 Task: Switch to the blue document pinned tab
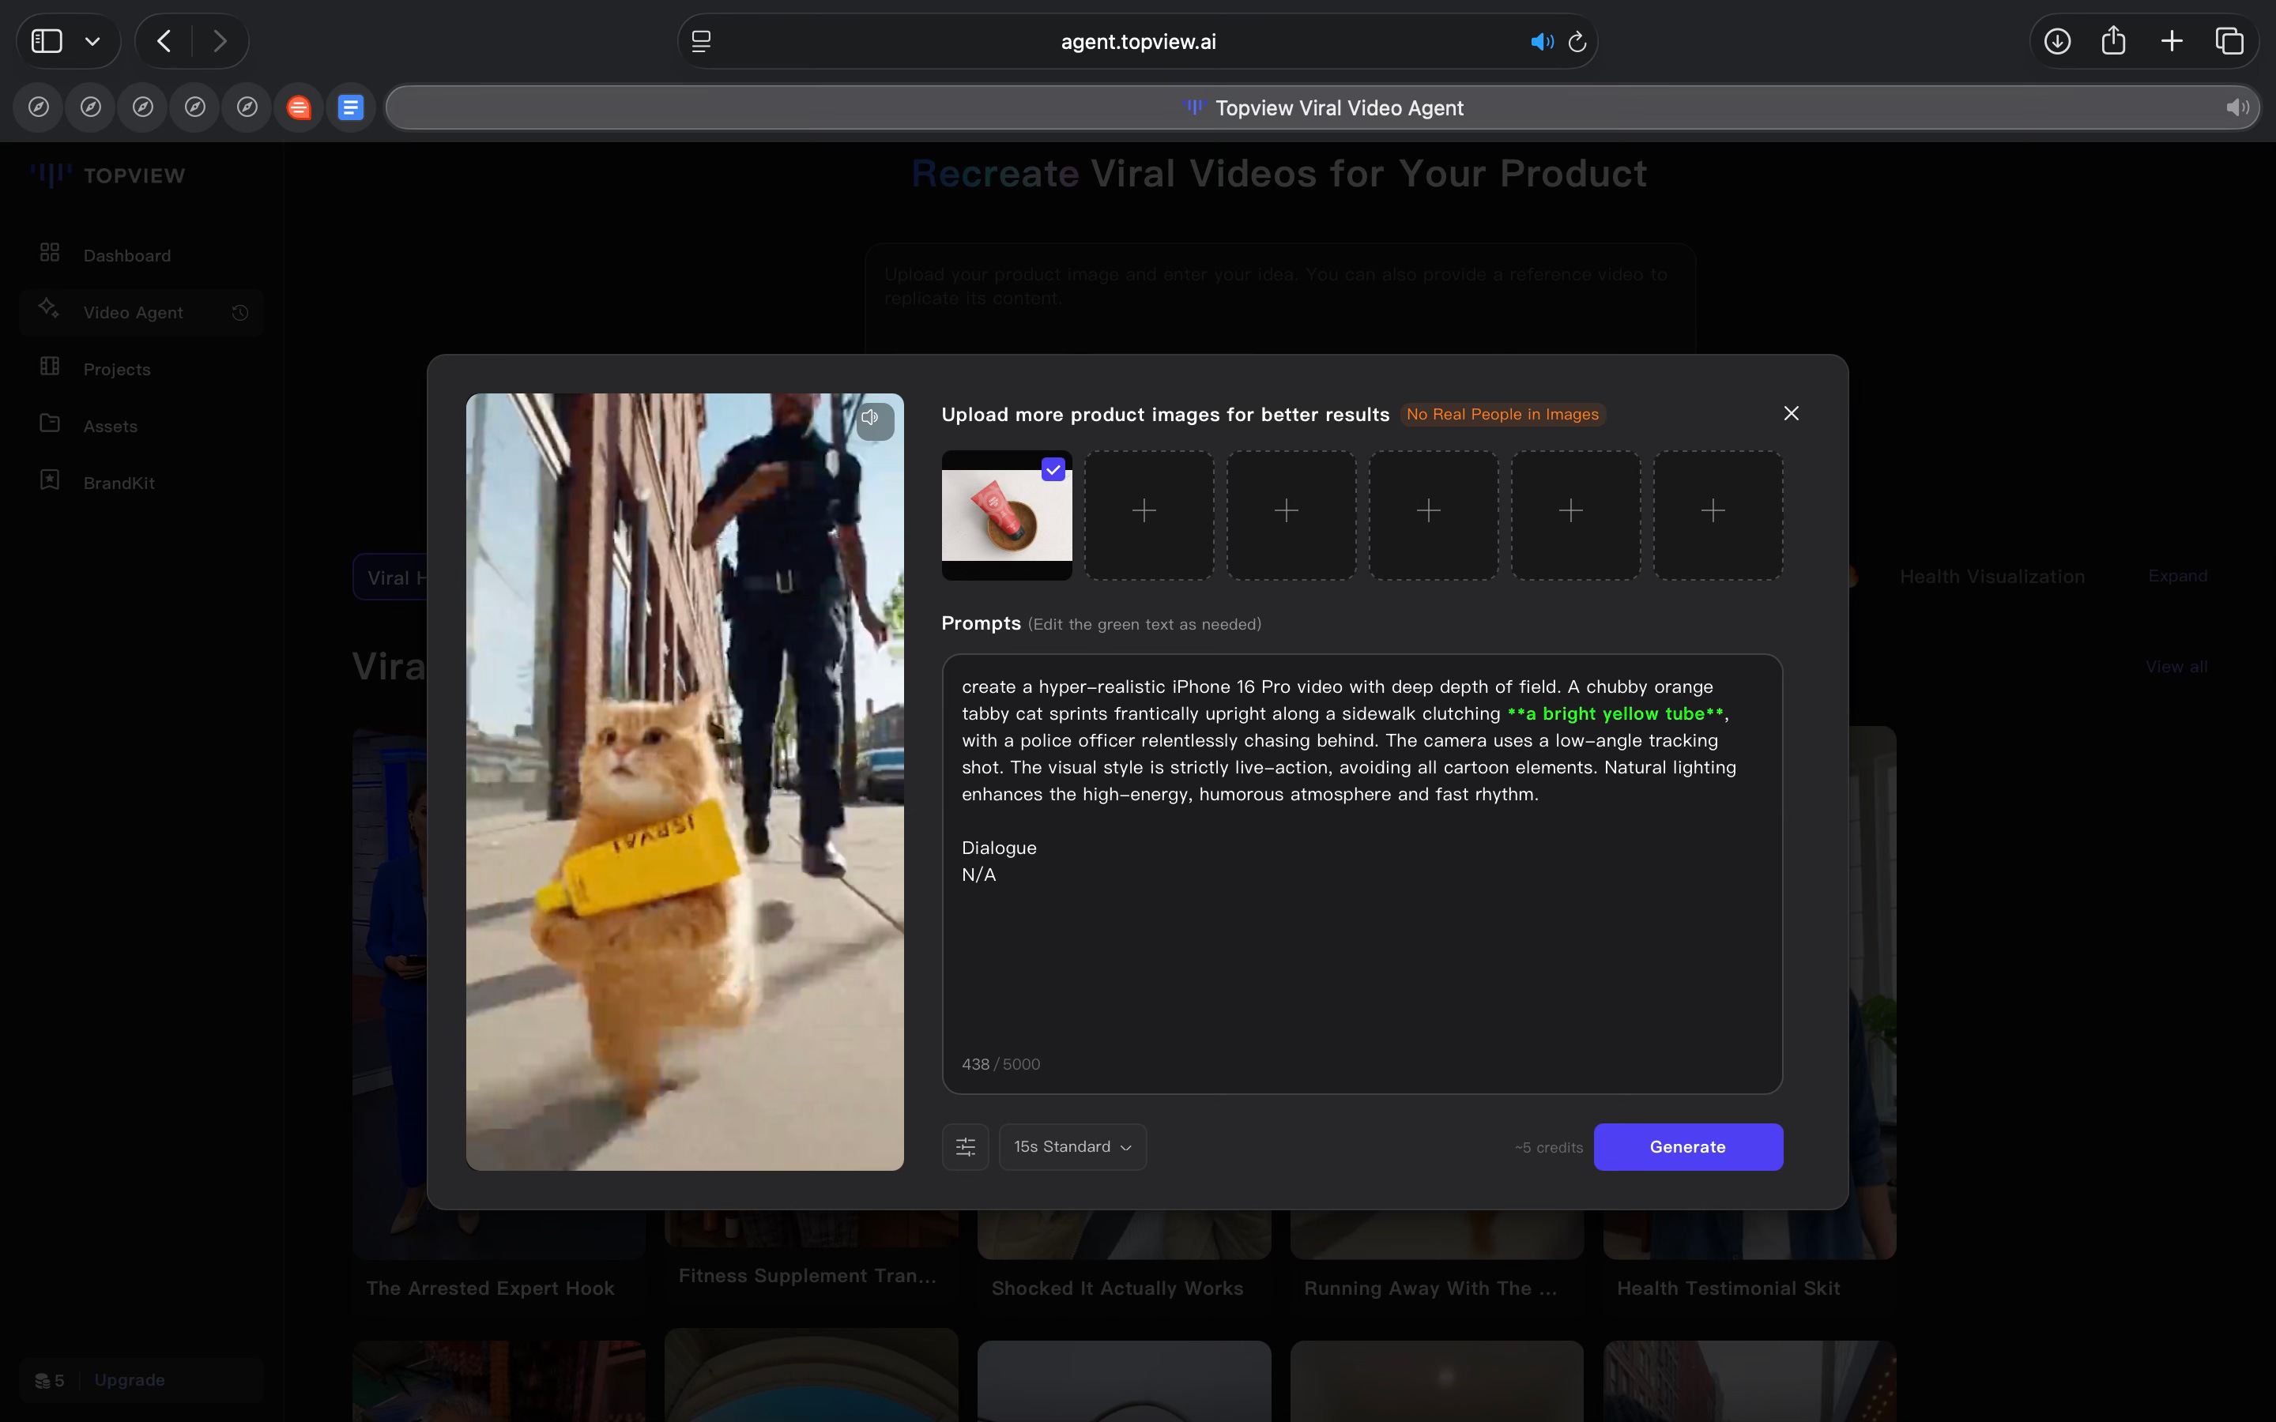[351, 108]
